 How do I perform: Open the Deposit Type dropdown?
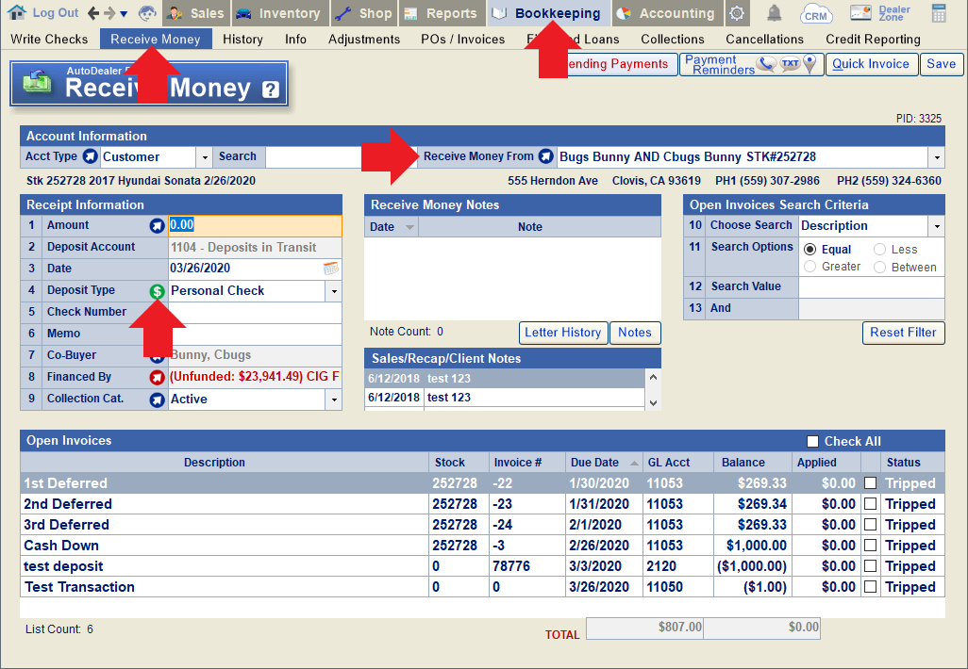click(x=333, y=291)
